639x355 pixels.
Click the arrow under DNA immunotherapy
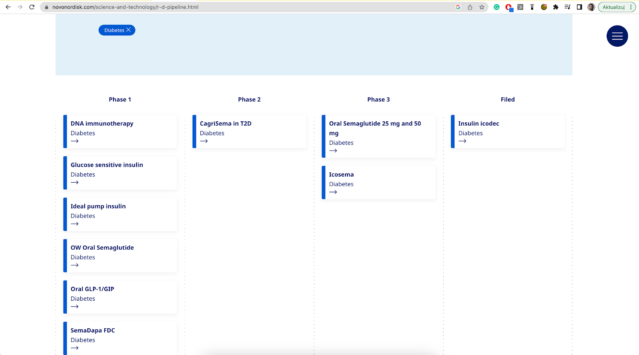[75, 141]
